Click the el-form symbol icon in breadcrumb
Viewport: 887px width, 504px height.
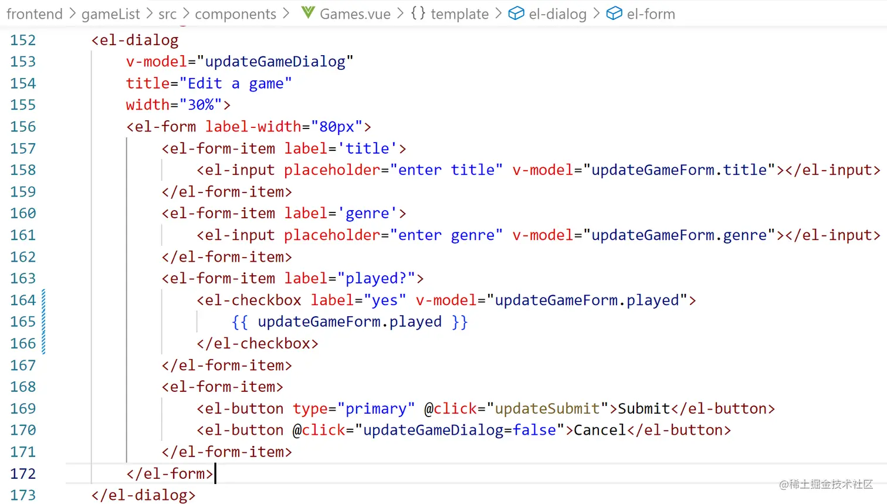[x=614, y=13]
